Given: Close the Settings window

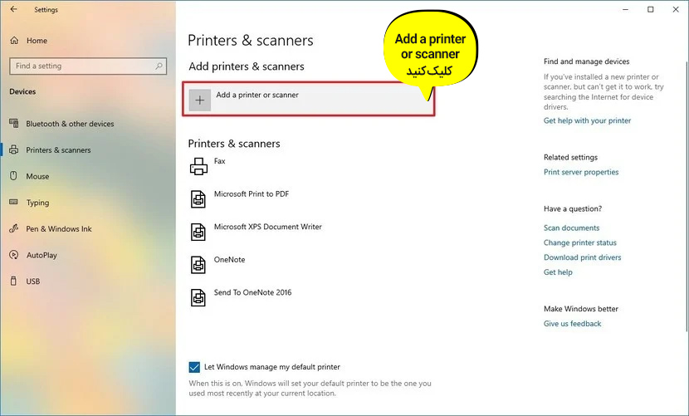Looking at the screenshot, I should pos(676,9).
